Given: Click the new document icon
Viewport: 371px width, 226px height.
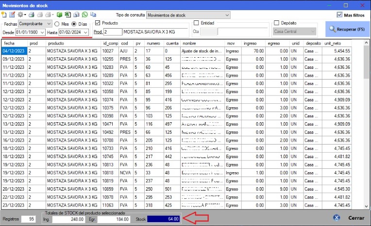Looking at the screenshot, I should [x=4, y=15].
